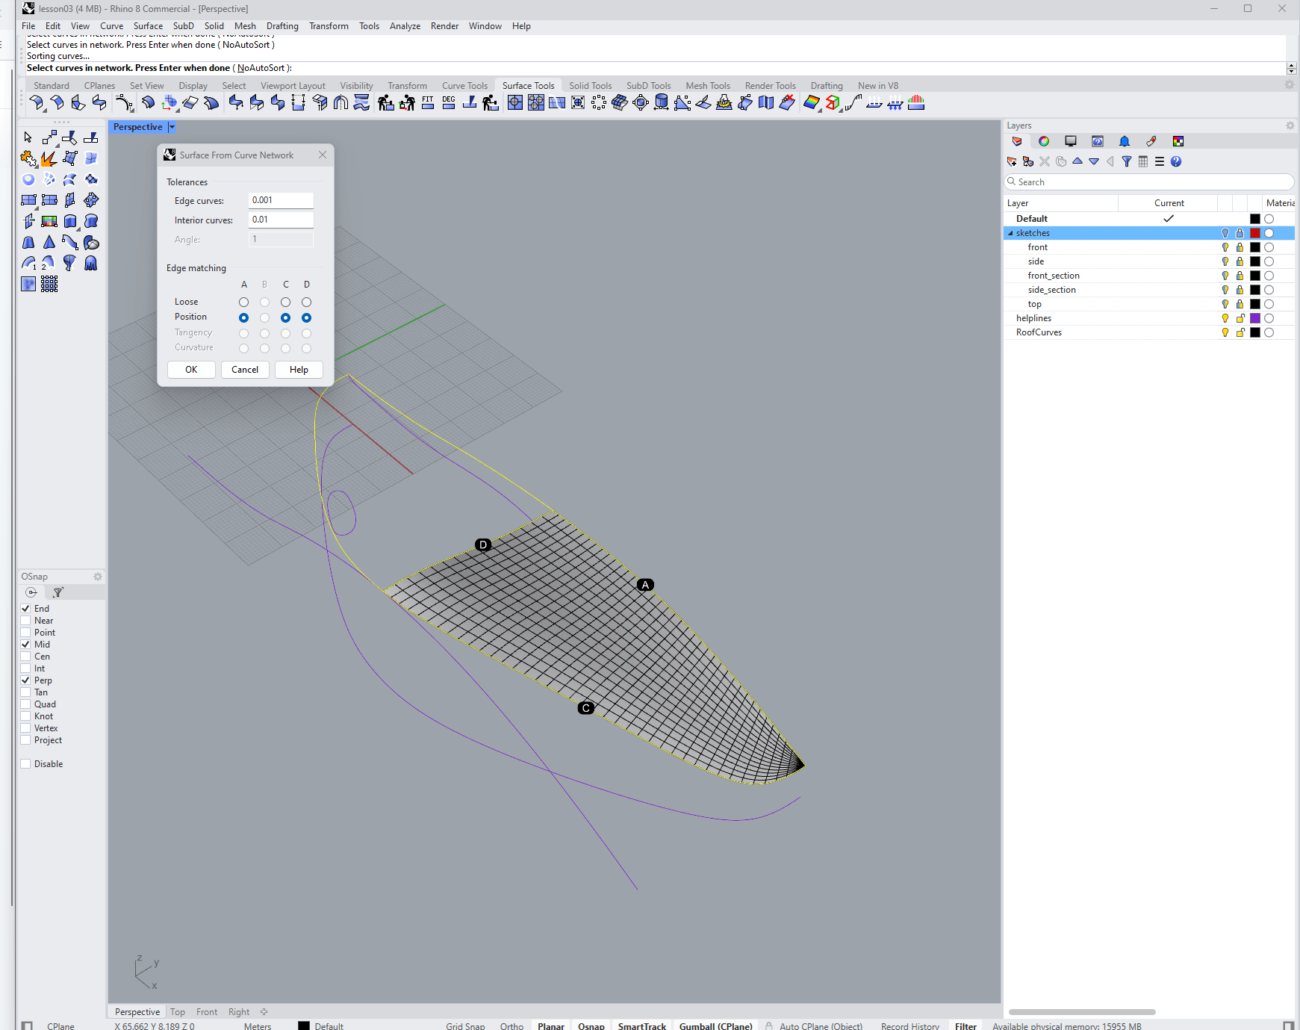Open the Surface menu
Screen dimensions: 1300x1030
click(148, 26)
